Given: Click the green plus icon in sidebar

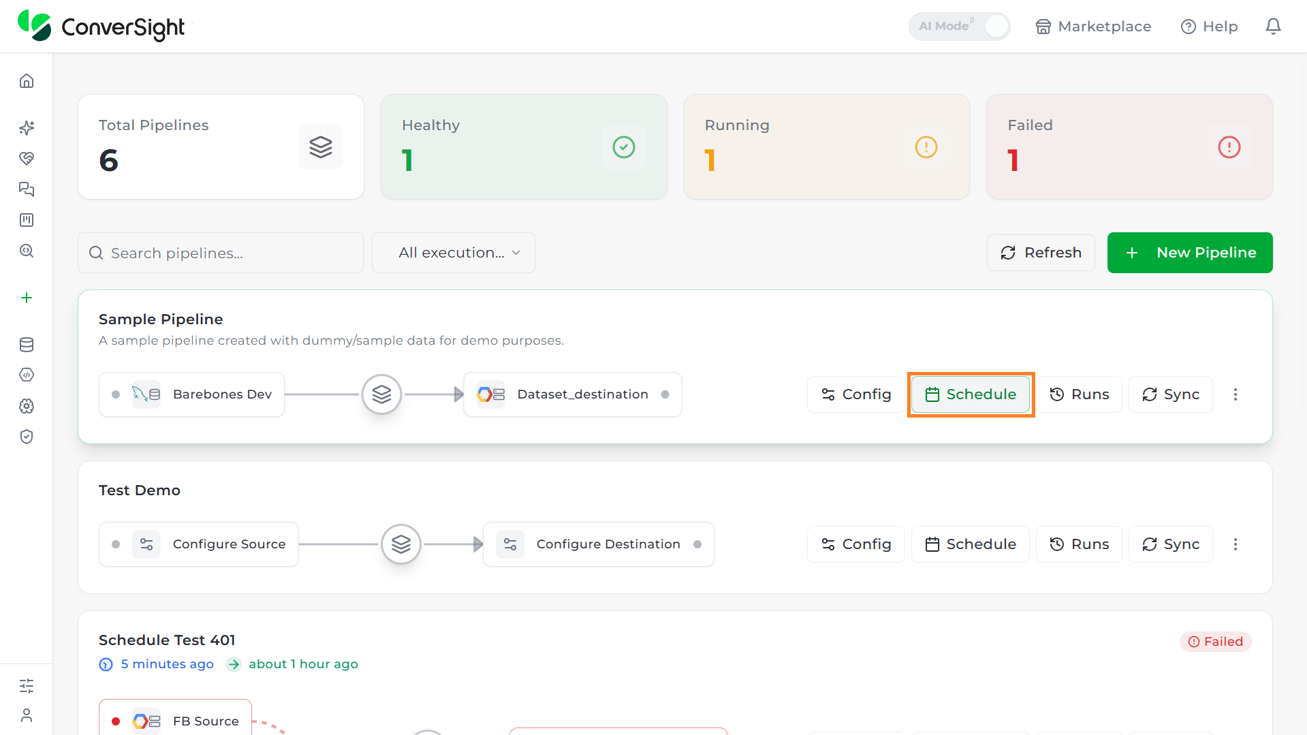Looking at the screenshot, I should (27, 298).
